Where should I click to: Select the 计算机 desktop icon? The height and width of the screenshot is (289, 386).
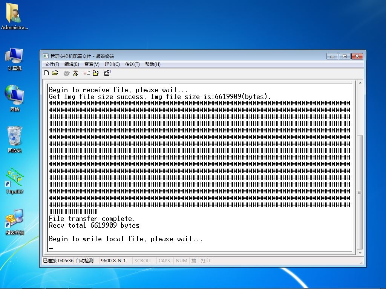[x=14, y=59]
